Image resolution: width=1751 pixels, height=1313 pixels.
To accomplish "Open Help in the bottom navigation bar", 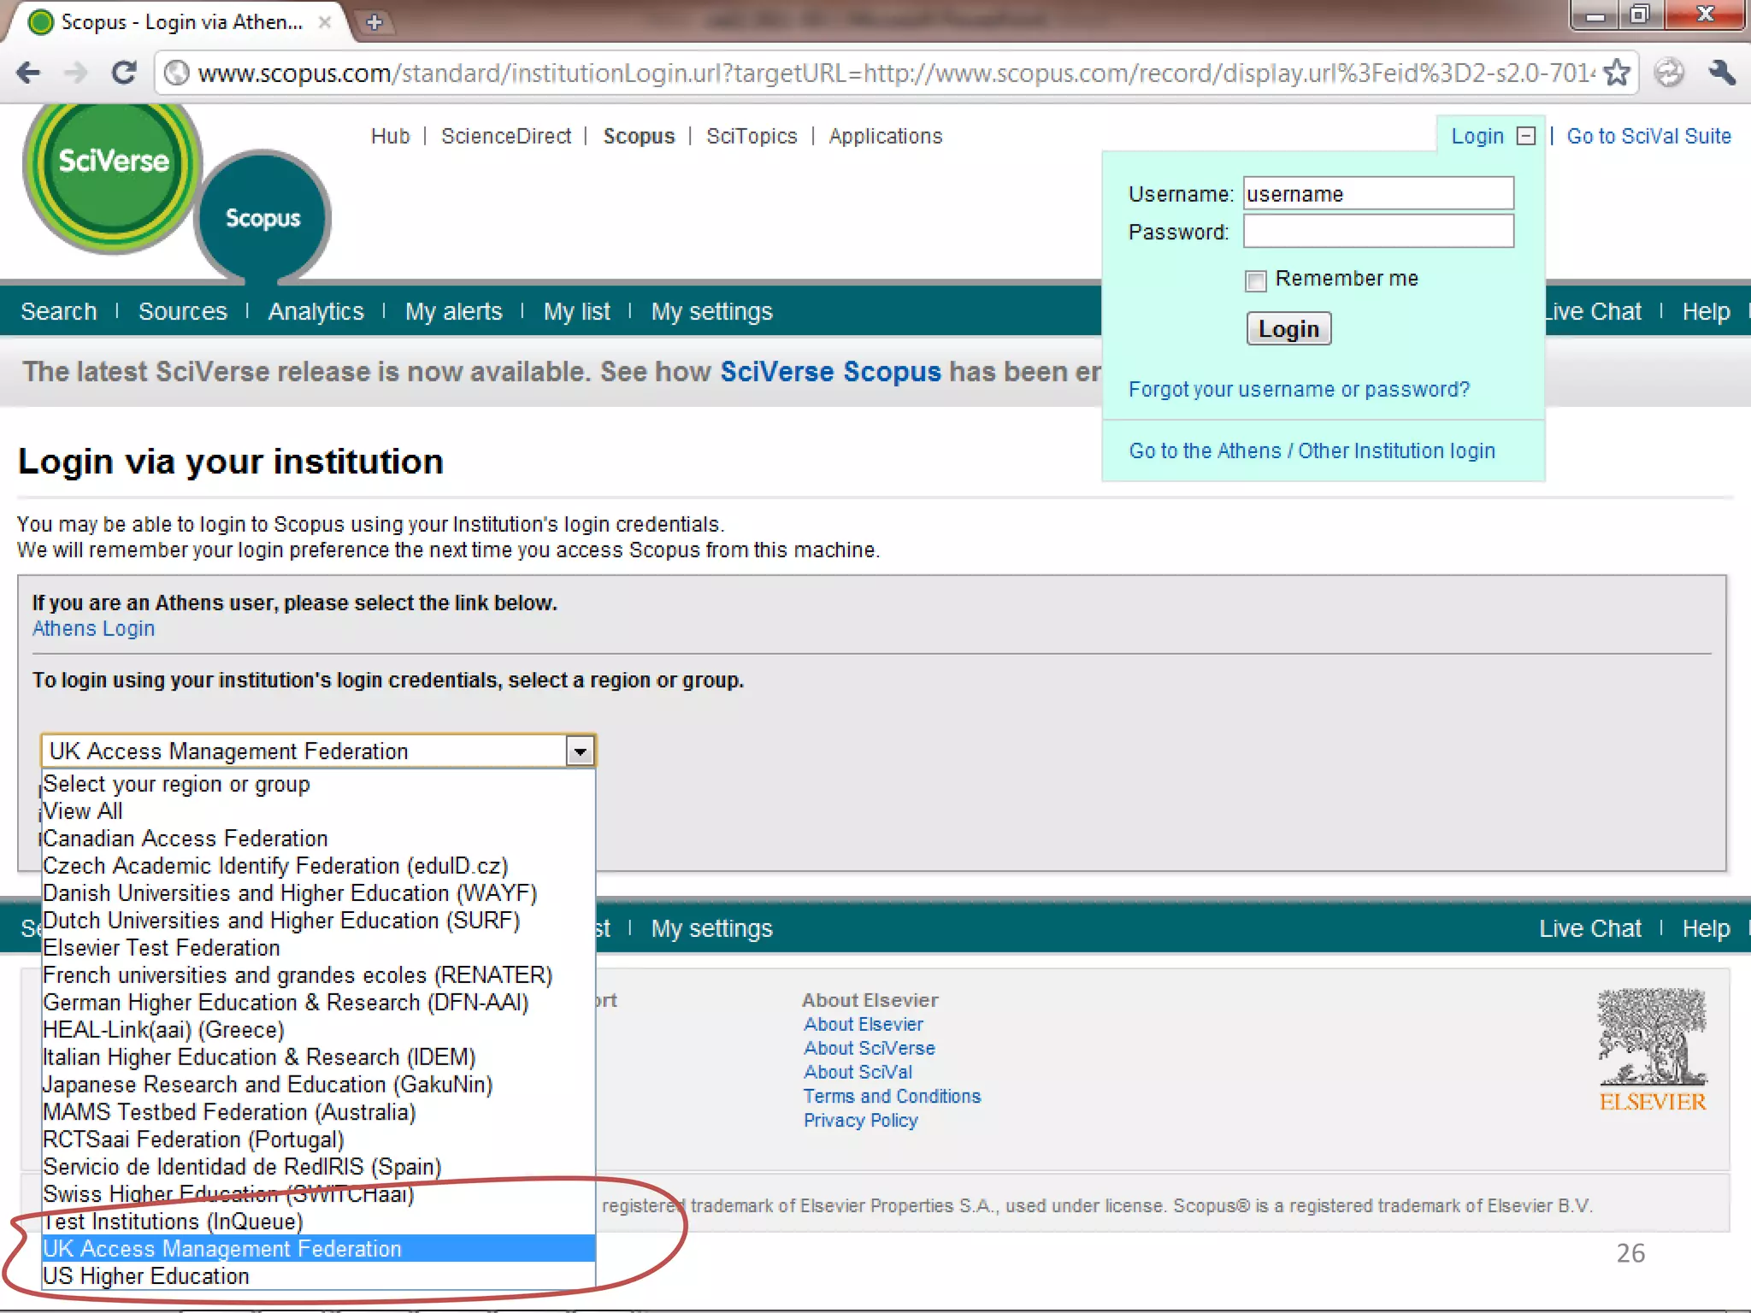I will [1707, 929].
